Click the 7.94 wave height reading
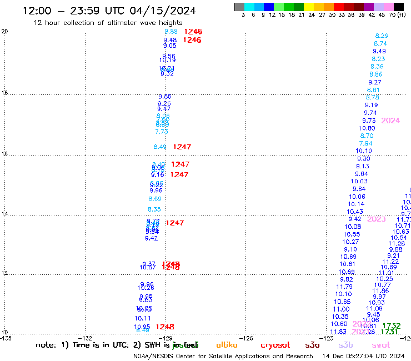Screen dimensions: 411x361 click(x=365, y=144)
